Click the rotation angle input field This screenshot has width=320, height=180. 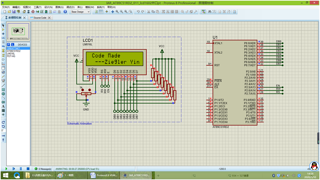point(3,130)
